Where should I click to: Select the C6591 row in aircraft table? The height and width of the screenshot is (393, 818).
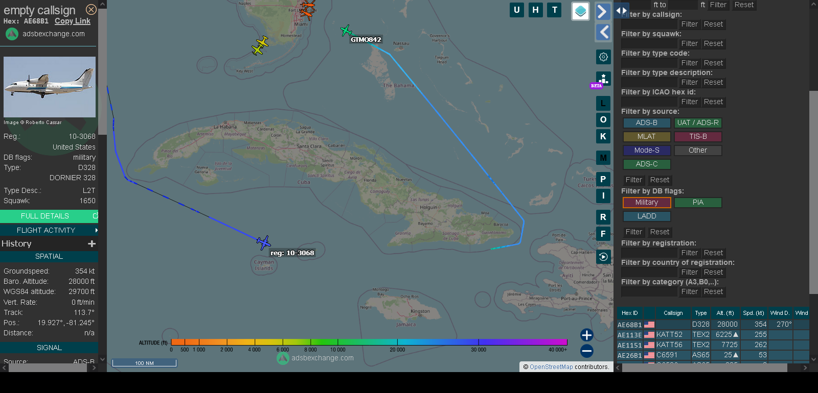point(713,355)
